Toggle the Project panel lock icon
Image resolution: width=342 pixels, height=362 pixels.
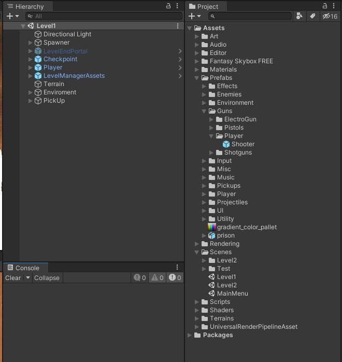[325, 6]
